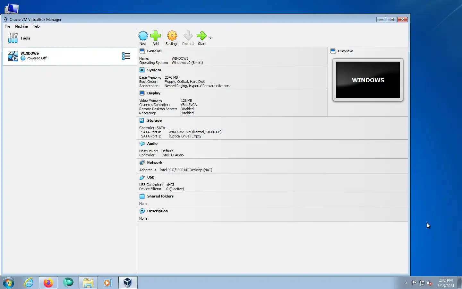The width and height of the screenshot is (462, 289).
Task: Open the Shared folders heading link
Action: (x=160, y=196)
